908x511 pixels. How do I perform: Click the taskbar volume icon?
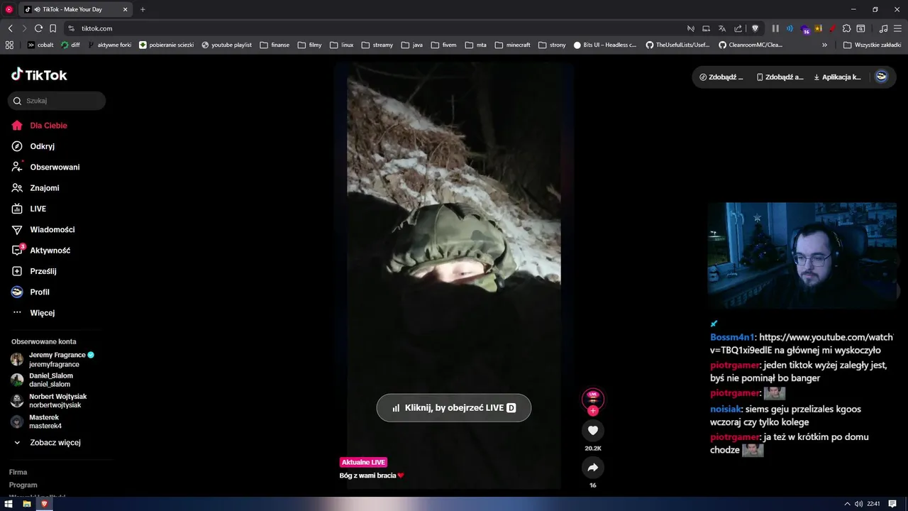coord(858,504)
